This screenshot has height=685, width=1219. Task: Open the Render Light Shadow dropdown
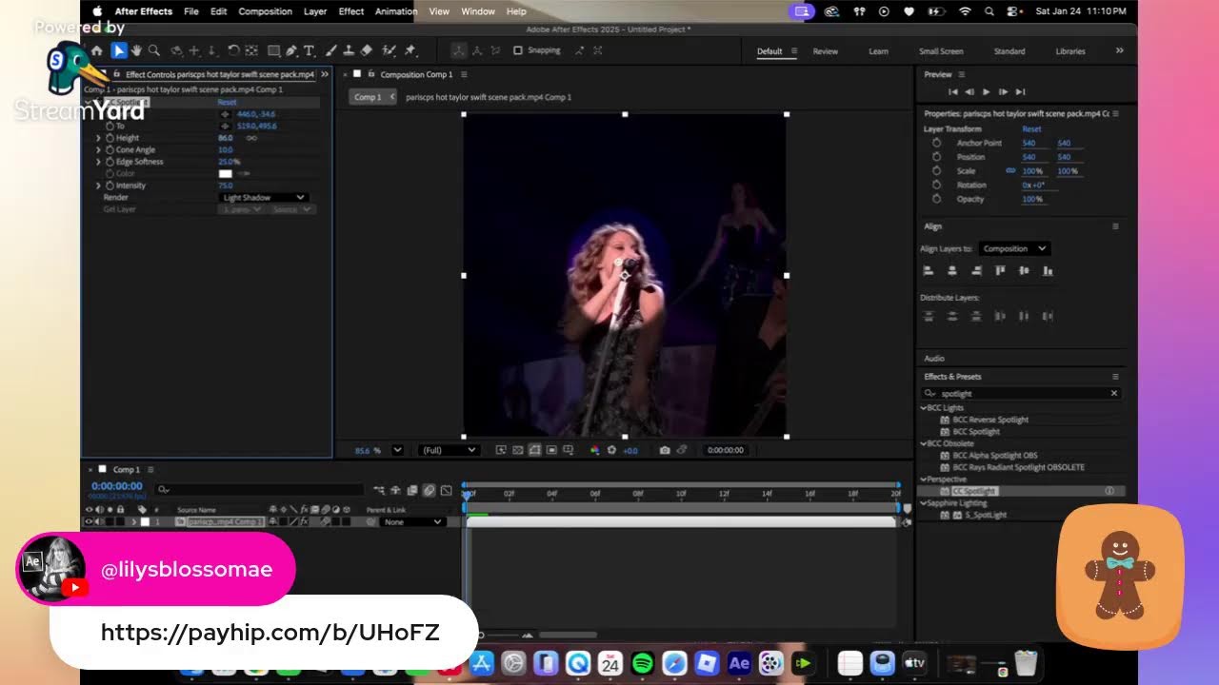pos(264,198)
